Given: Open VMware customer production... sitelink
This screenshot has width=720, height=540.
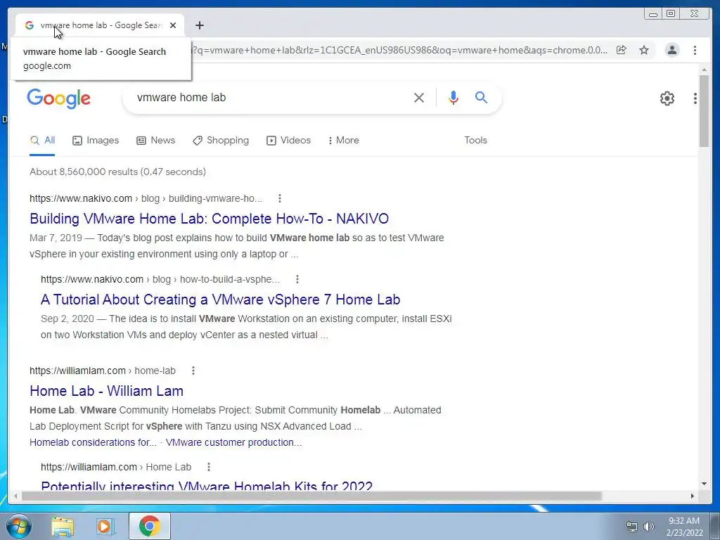Looking at the screenshot, I should point(233,442).
